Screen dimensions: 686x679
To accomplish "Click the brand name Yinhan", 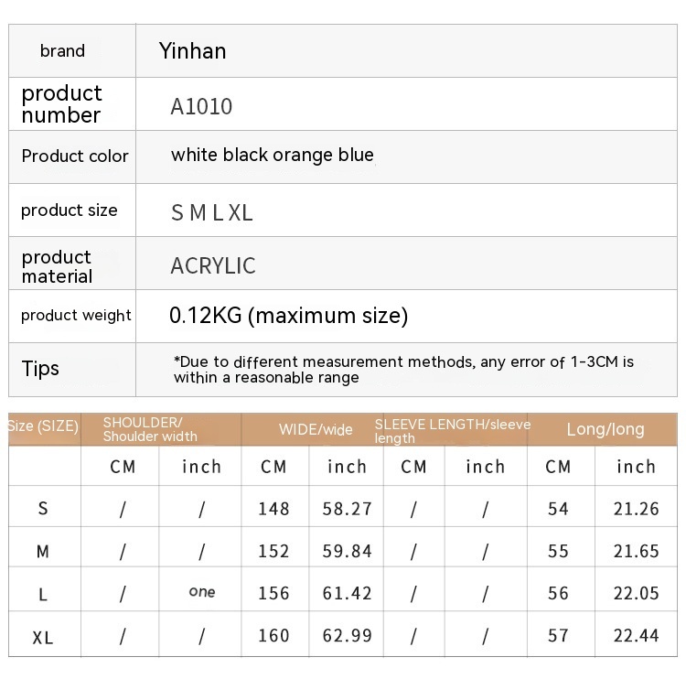I will point(194,51).
